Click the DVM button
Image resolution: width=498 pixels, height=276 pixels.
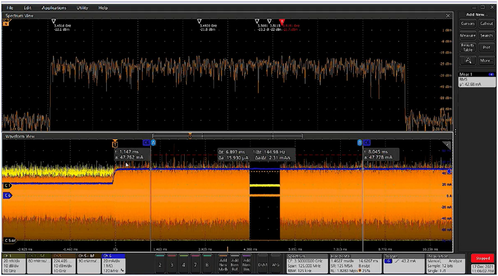click(262, 264)
